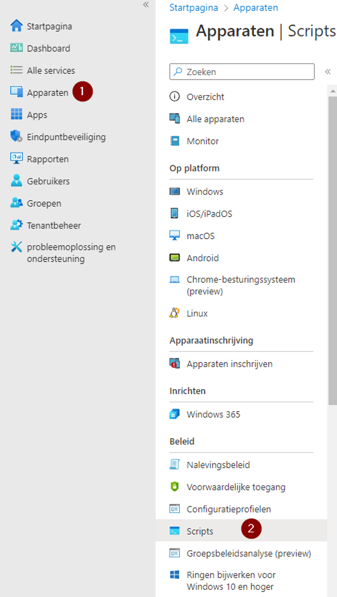This screenshot has height=597, width=337.
Task: Select the Android platform icon
Action: pyautogui.click(x=175, y=258)
